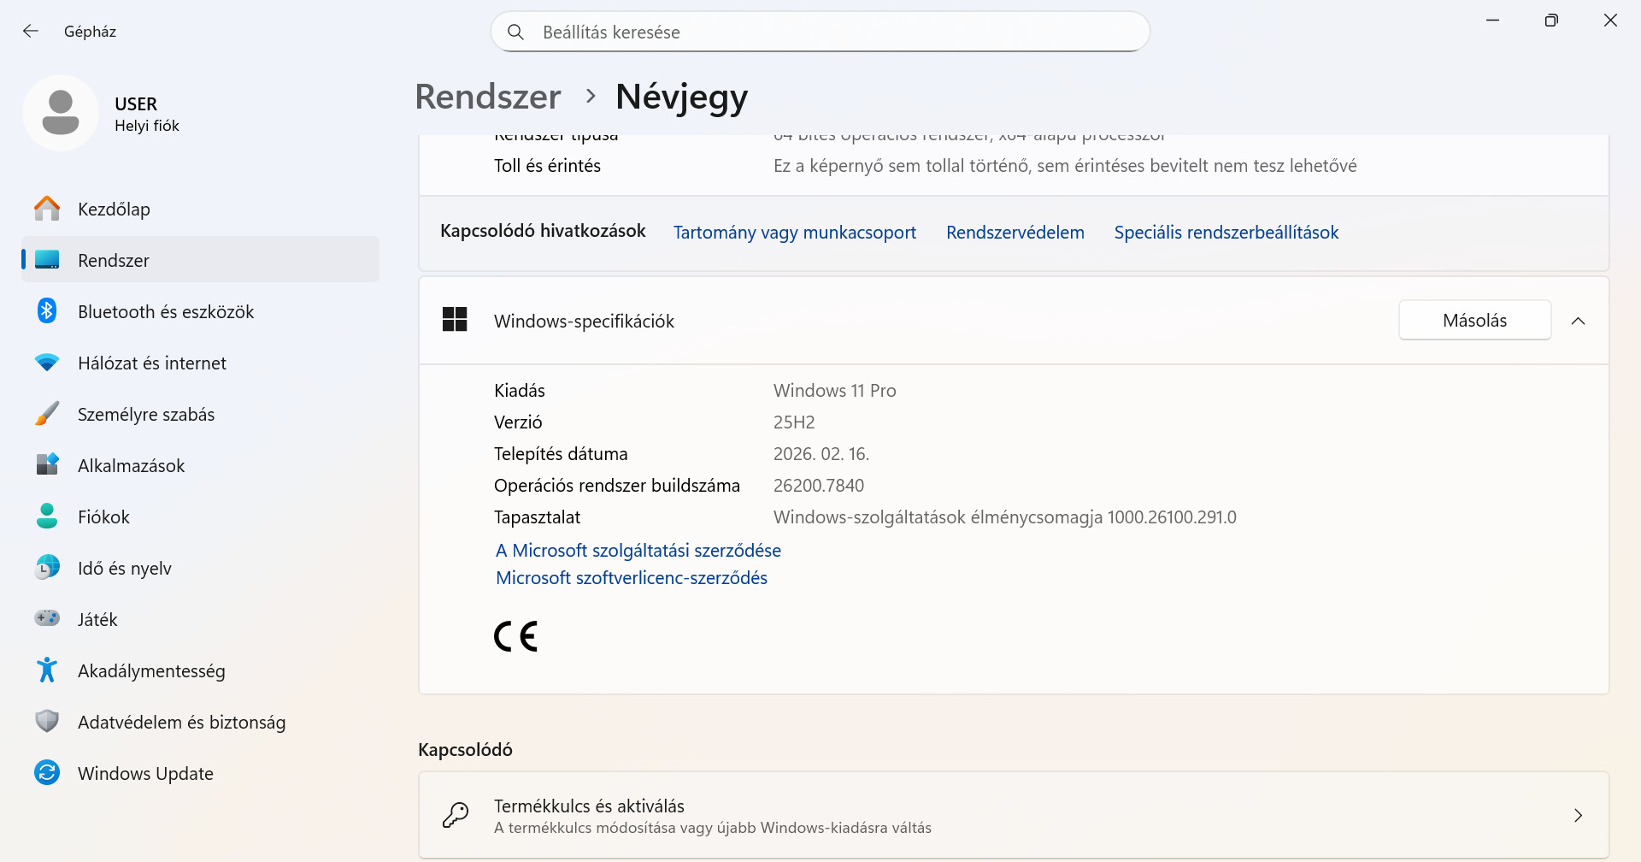Close the Gépház window

coord(1610,21)
